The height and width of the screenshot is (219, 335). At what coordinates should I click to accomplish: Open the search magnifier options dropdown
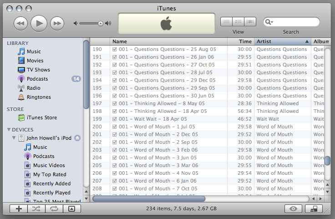(x=269, y=22)
